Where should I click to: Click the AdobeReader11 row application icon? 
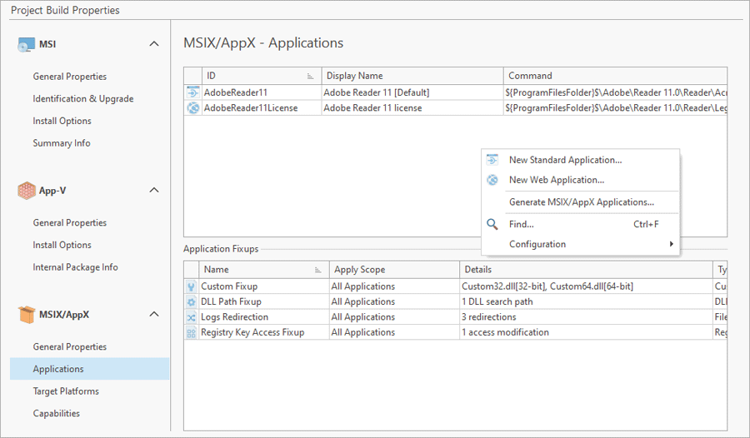tap(192, 92)
